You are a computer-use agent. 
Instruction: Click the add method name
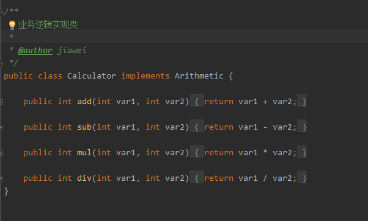pos(84,102)
